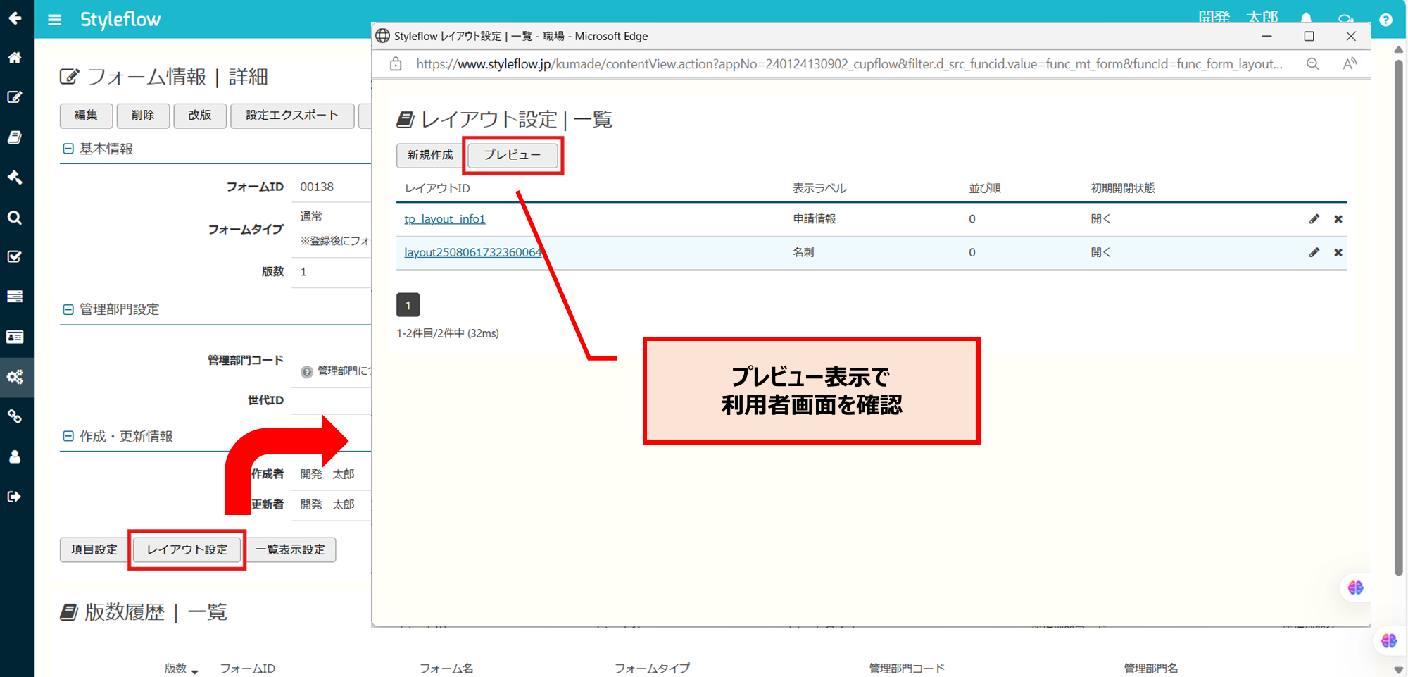Switch to 一覧表示設定
This screenshot has height=677, width=1408.
tap(291, 549)
